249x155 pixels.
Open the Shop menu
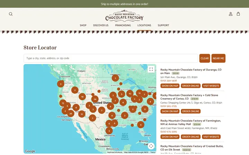coord(83,25)
